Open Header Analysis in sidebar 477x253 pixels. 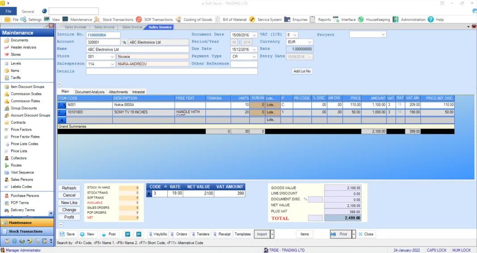(x=23, y=47)
